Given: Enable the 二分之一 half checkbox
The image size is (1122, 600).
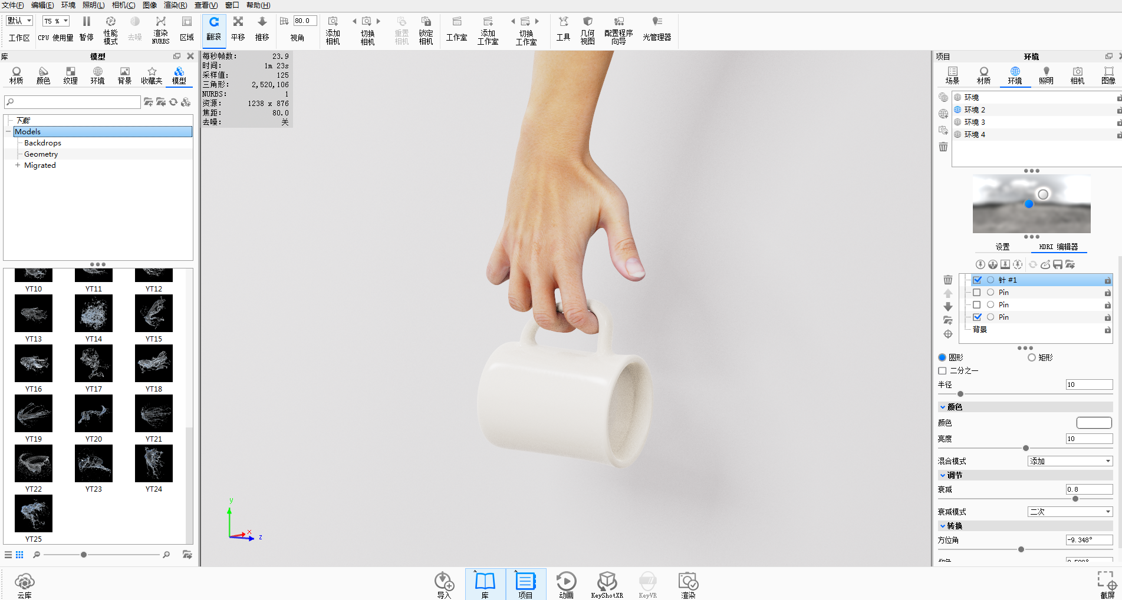Looking at the screenshot, I should (x=942, y=371).
